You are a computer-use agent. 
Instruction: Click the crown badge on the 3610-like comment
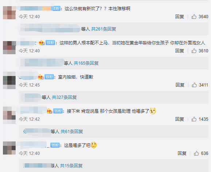[x=42, y=43]
